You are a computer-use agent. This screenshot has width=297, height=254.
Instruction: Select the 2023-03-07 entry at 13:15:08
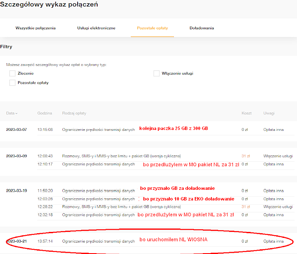tap(98, 130)
